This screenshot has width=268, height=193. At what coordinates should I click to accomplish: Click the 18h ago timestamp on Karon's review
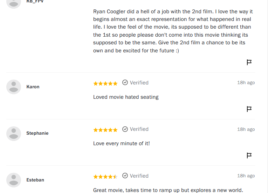click(246, 83)
